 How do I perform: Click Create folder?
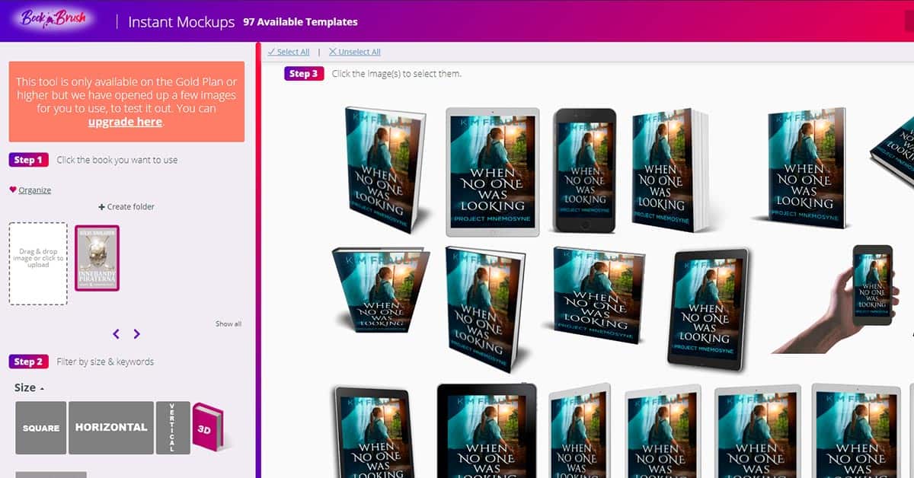click(126, 207)
